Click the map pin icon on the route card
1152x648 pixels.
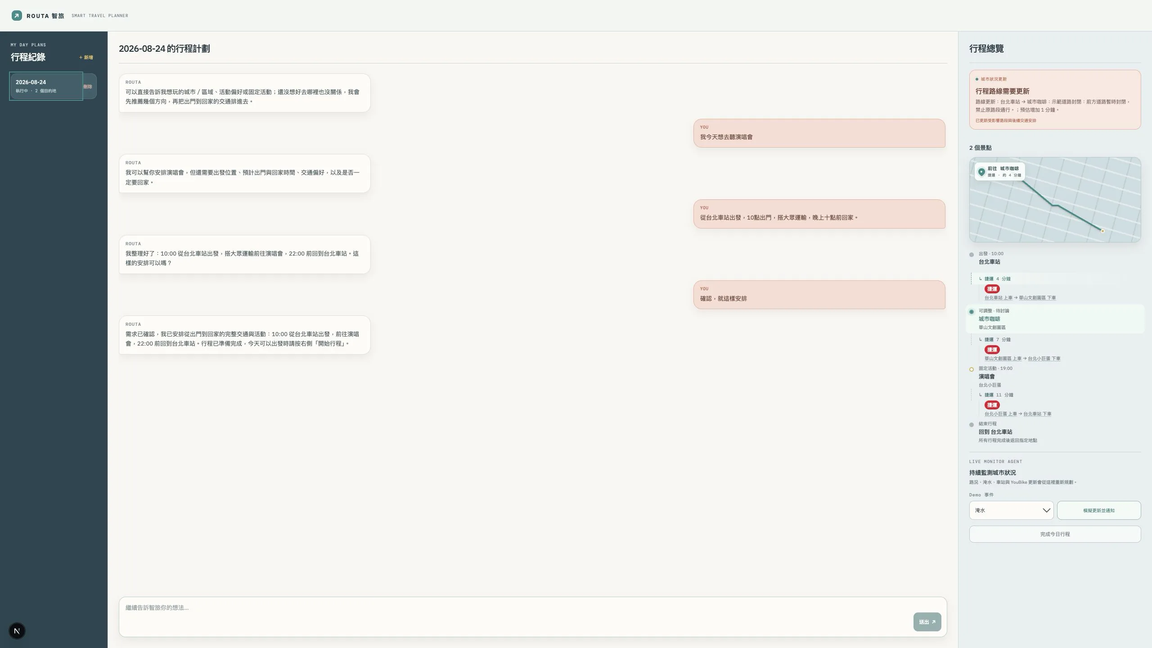[x=981, y=172]
